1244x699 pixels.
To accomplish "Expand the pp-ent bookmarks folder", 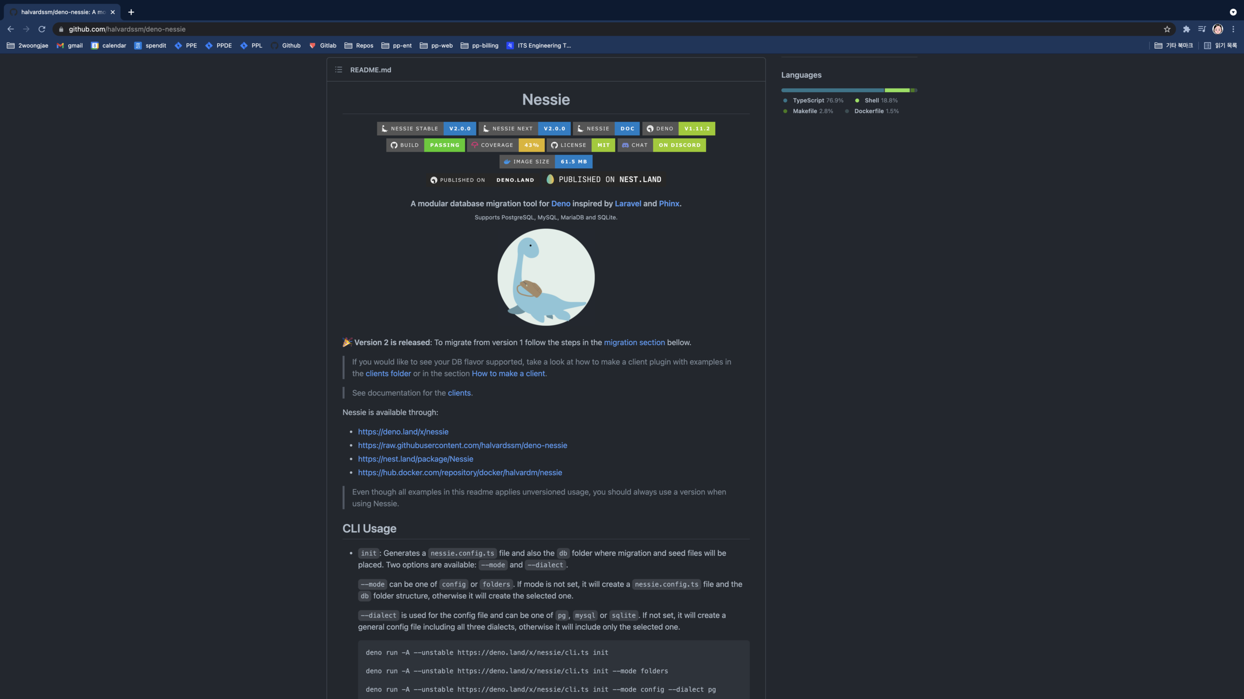I will [x=397, y=46].
